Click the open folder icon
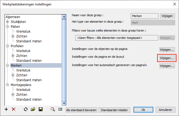Image resolution: width=179 pixels, height=116 pixels. pos(33,110)
